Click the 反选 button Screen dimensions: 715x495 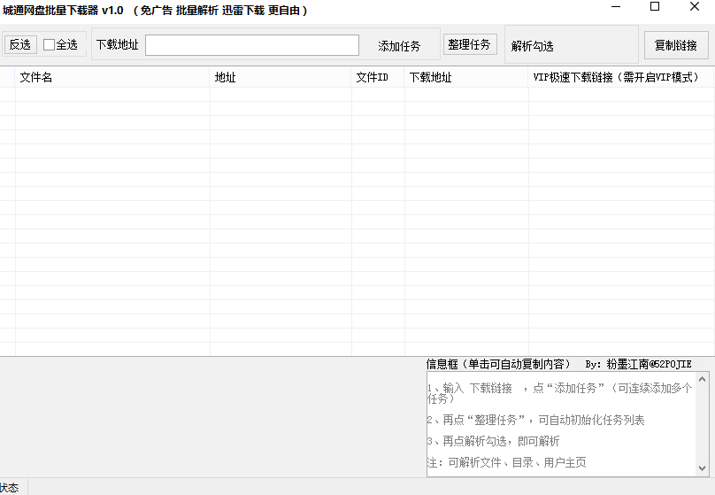coord(20,44)
